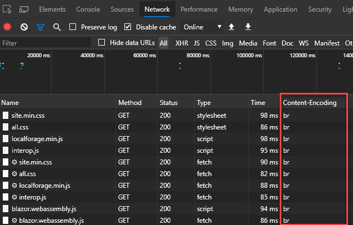Filter requests by XHR type
This screenshot has height=225, width=353.
click(x=181, y=43)
